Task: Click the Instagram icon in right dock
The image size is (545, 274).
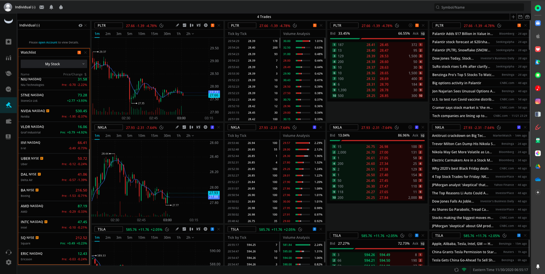Action: click(x=538, y=101)
